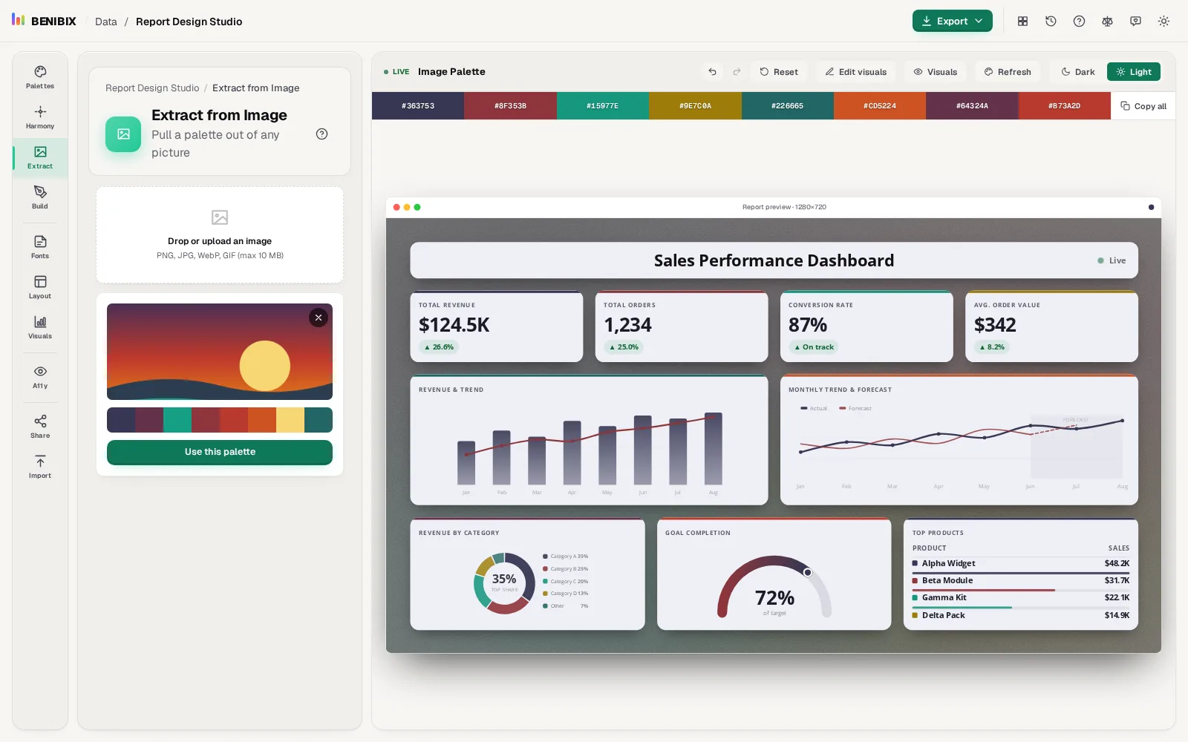The image size is (1188, 742).
Task: Select the #15977E color swatch
Action: 602,106
